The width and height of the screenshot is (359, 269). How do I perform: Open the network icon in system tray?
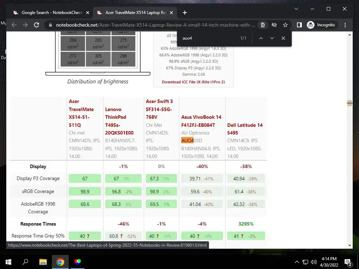pos(305,262)
